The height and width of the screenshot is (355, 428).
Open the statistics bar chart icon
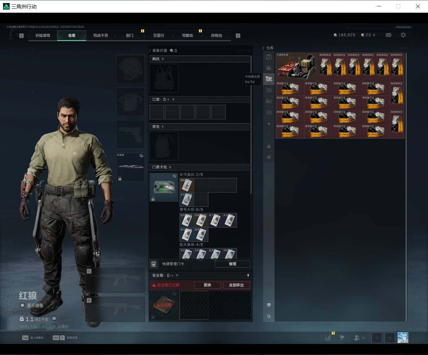pos(328,338)
